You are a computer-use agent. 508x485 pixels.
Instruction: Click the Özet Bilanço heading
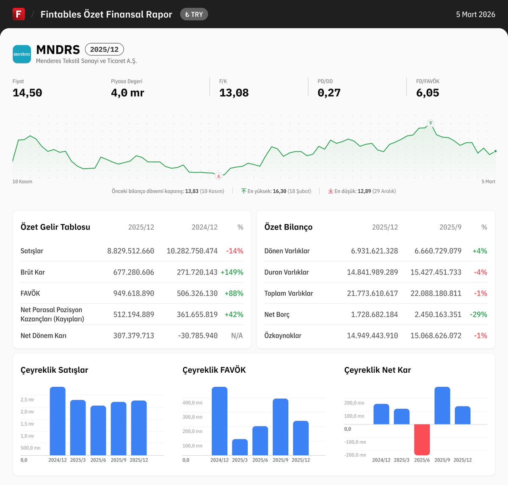pos(288,227)
